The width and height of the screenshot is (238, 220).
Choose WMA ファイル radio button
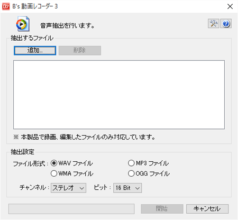54,173
